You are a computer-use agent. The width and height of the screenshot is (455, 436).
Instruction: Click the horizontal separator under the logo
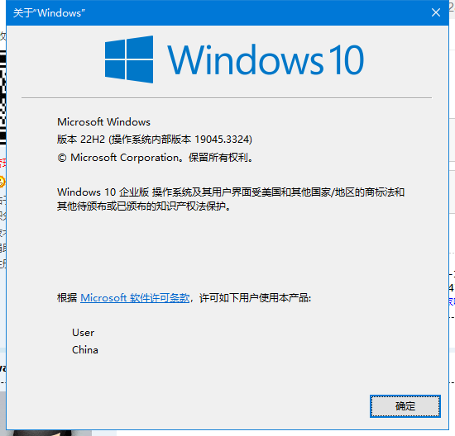pyautogui.click(x=227, y=98)
